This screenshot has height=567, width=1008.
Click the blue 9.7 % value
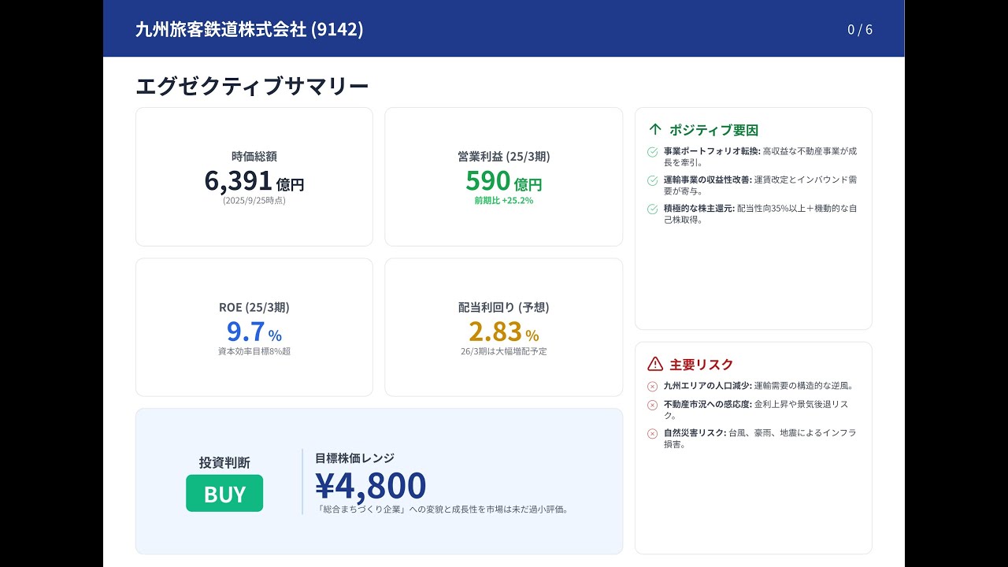(254, 332)
